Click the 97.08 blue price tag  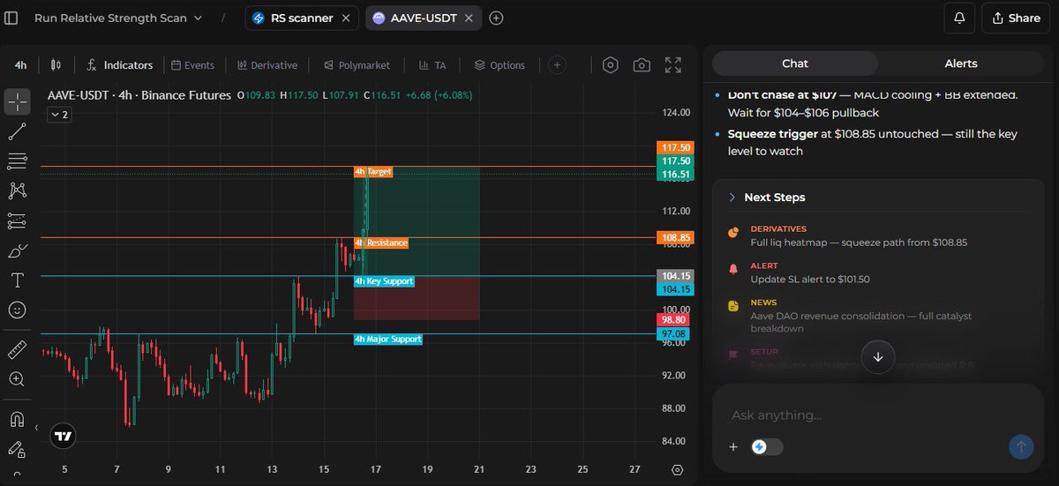point(675,334)
